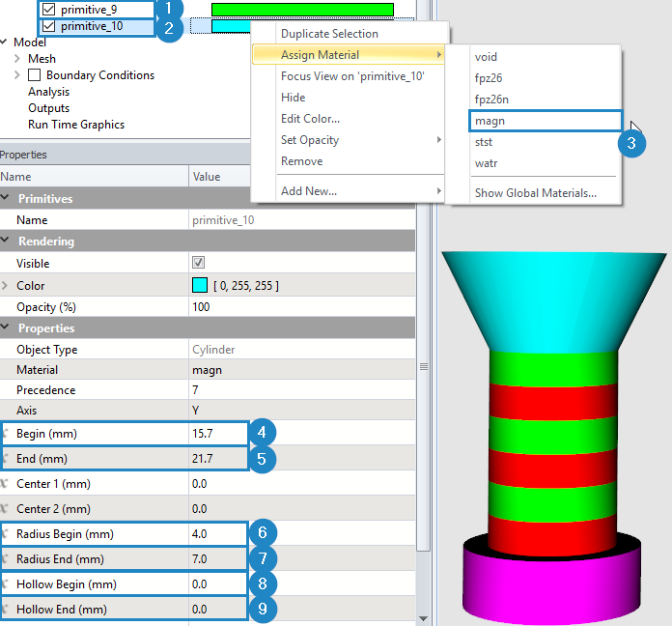Assign the watr material
This screenshot has height=626, width=672.
[486, 163]
